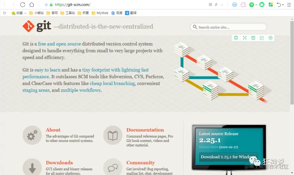Follow the 'free and open source' link

(59, 44)
